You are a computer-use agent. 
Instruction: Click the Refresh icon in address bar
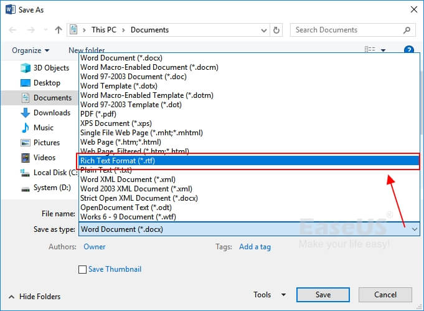[276, 30]
